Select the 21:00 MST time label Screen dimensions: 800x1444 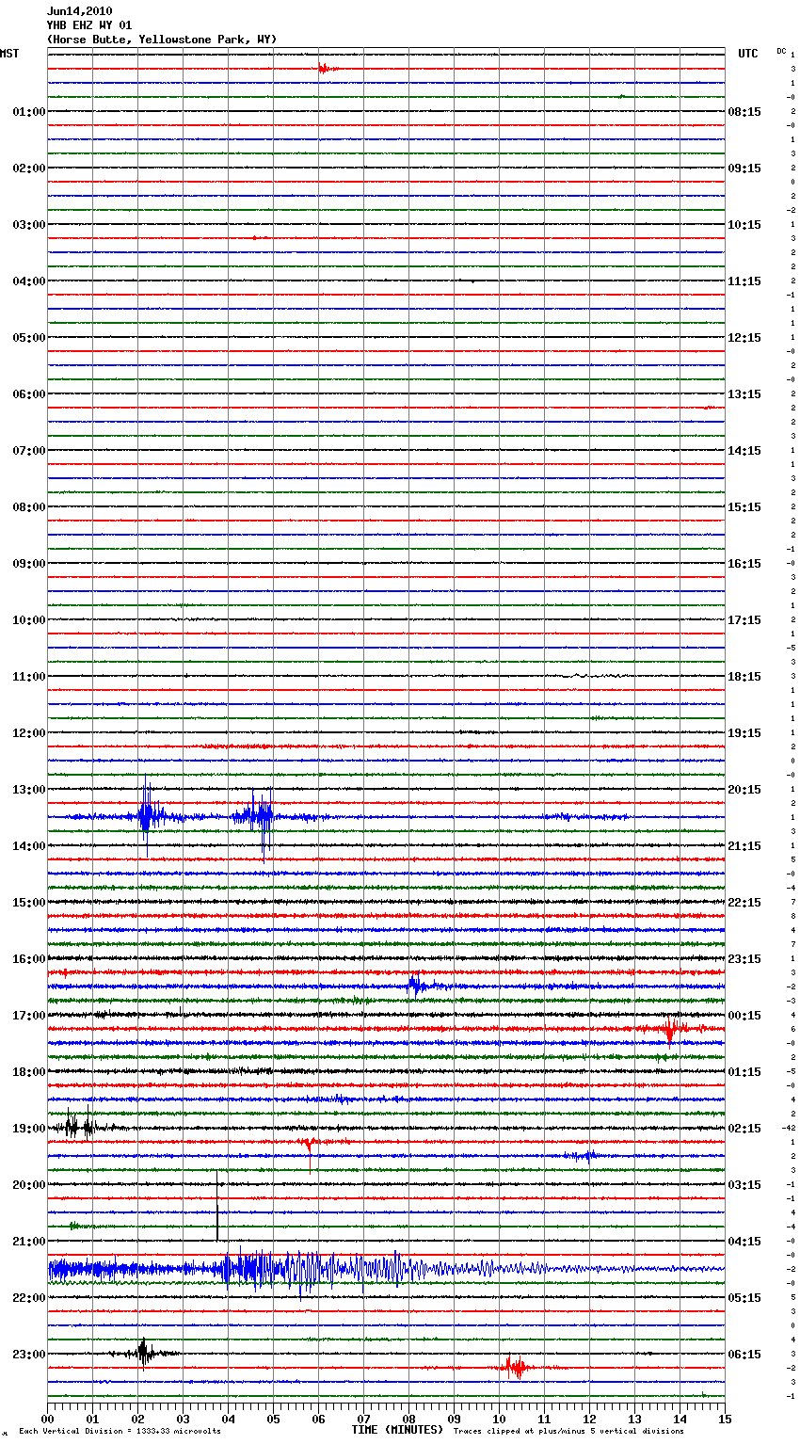pos(29,1242)
